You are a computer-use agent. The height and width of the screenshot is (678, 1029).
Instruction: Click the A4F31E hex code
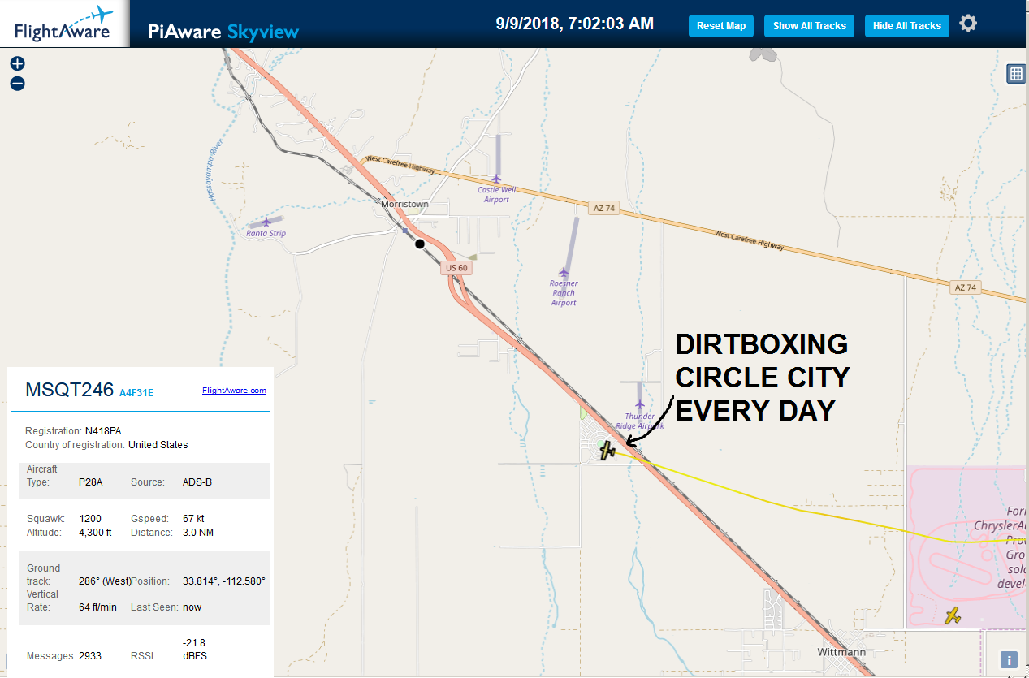pos(136,393)
